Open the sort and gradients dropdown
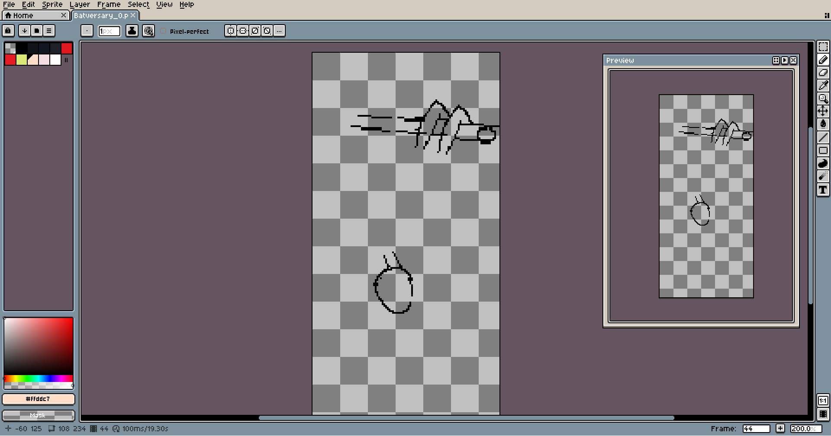This screenshot has height=436, width=831. tap(25, 31)
